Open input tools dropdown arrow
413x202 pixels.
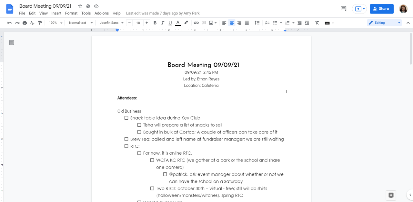coord(333,23)
